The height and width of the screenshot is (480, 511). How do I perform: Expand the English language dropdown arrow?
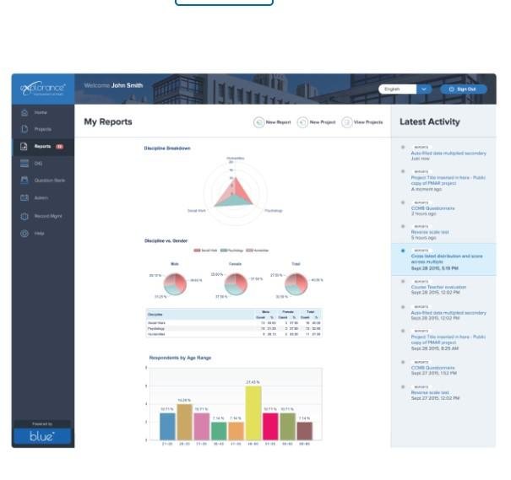coord(424,89)
